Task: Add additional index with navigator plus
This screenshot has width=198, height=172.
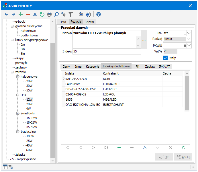Action: pyautogui.click(x=119, y=147)
